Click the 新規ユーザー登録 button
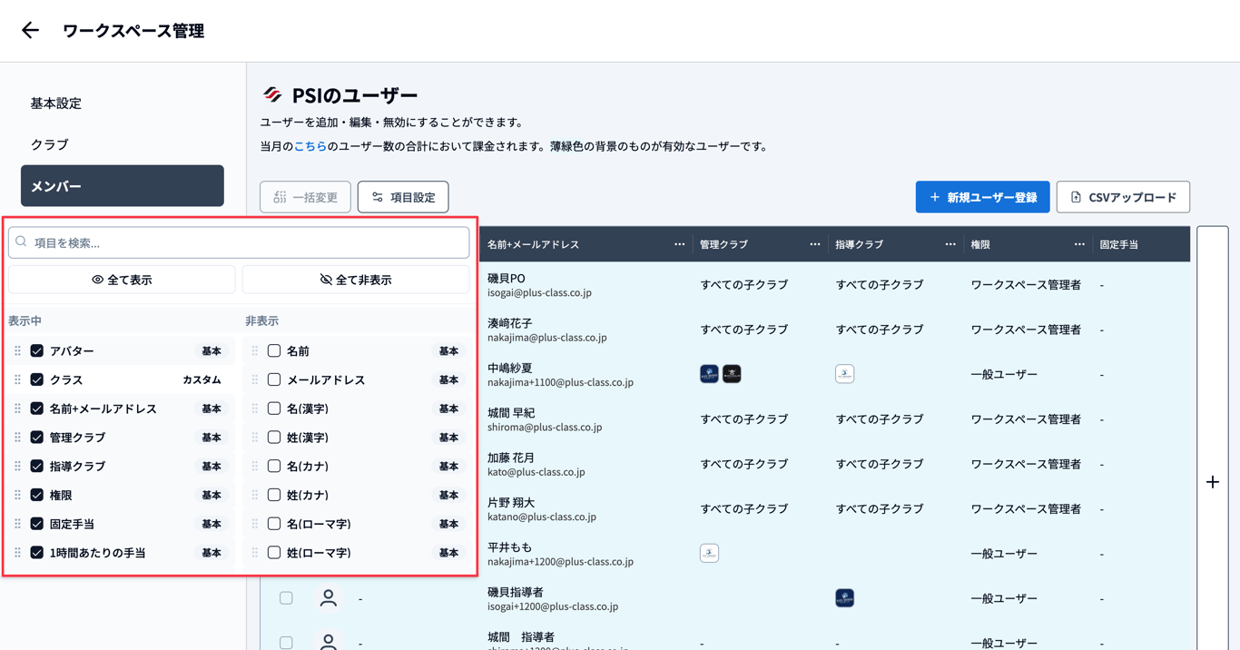Screen dimensions: 1240x650 [982, 197]
